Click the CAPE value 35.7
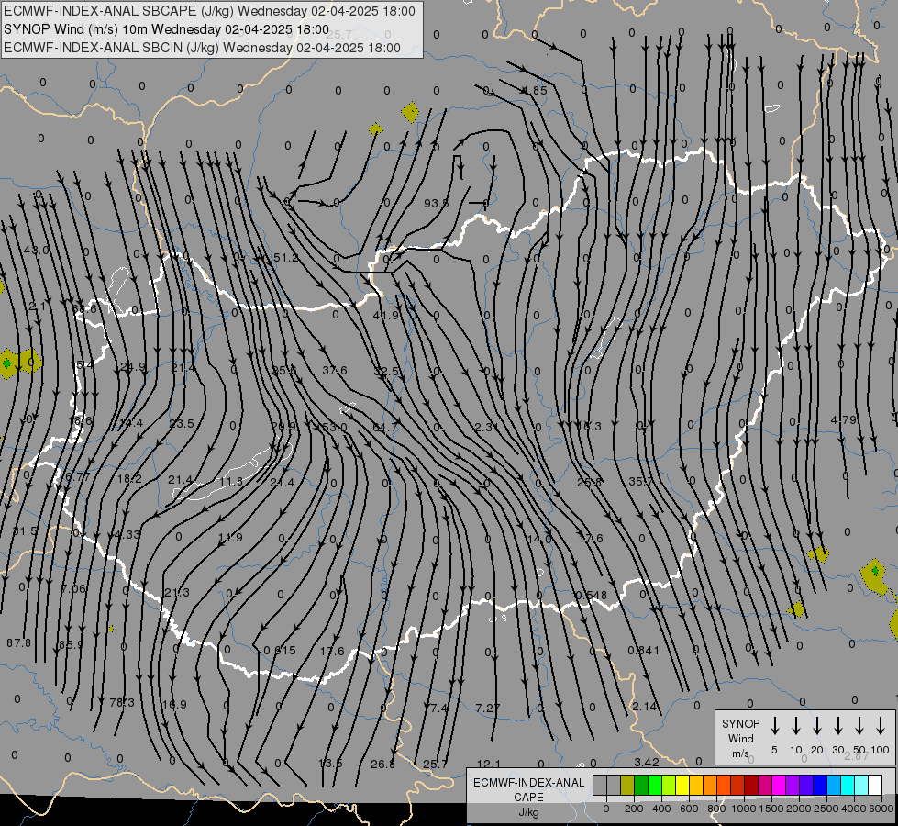This screenshot has width=898, height=826. pos(640,482)
